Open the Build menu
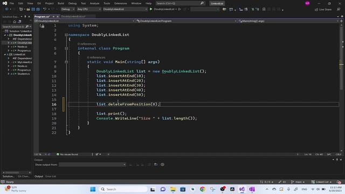 (61, 3)
